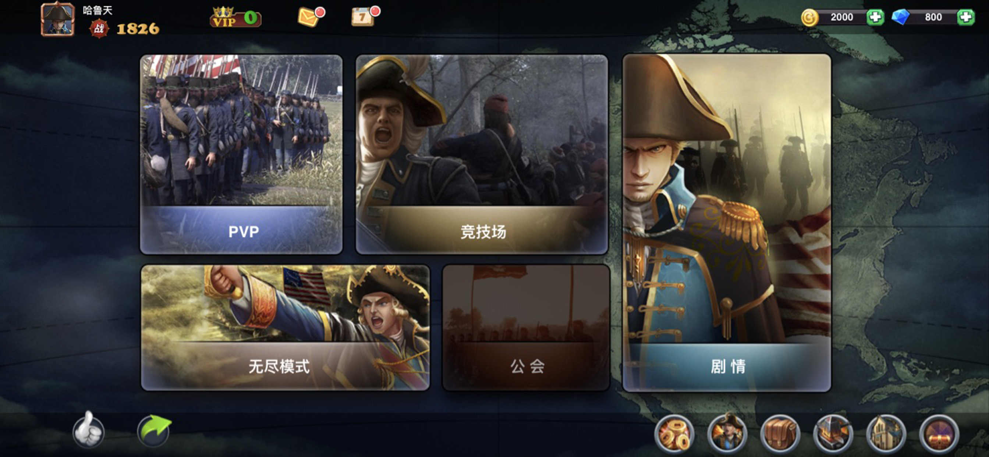The image size is (989, 457).
Task: Tap the red 战 battle power badge
Action: [99, 28]
